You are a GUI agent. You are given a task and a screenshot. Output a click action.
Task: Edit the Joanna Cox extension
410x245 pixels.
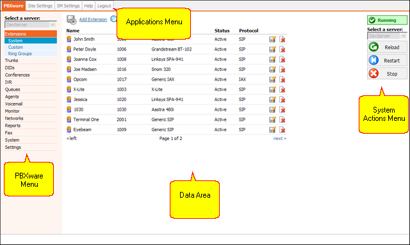272,59
